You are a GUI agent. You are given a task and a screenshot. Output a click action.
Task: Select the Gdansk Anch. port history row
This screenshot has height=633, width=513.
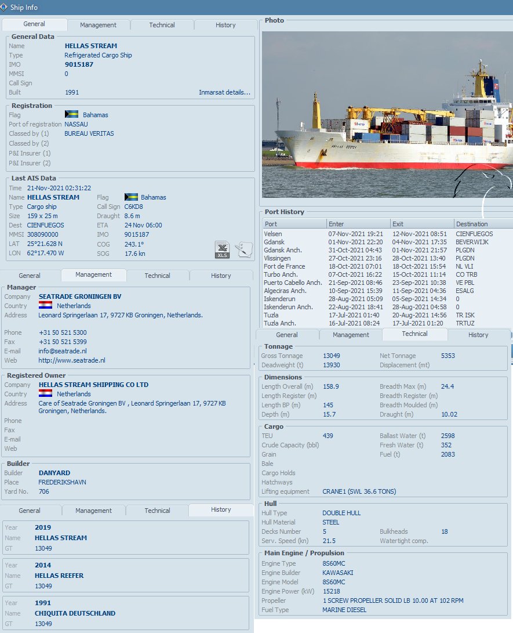point(388,250)
